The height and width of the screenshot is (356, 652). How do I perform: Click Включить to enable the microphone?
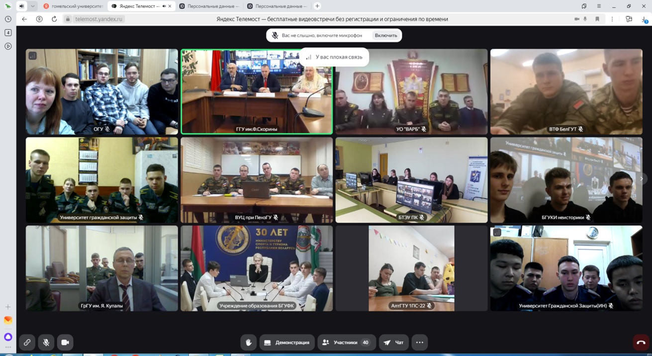pos(386,35)
